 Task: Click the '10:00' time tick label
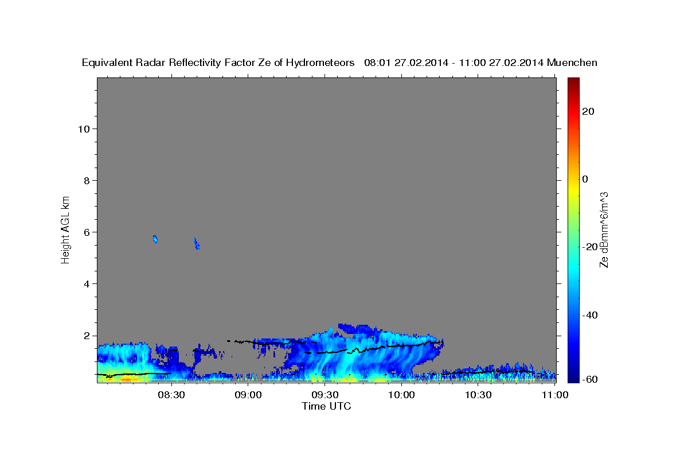coord(401,395)
